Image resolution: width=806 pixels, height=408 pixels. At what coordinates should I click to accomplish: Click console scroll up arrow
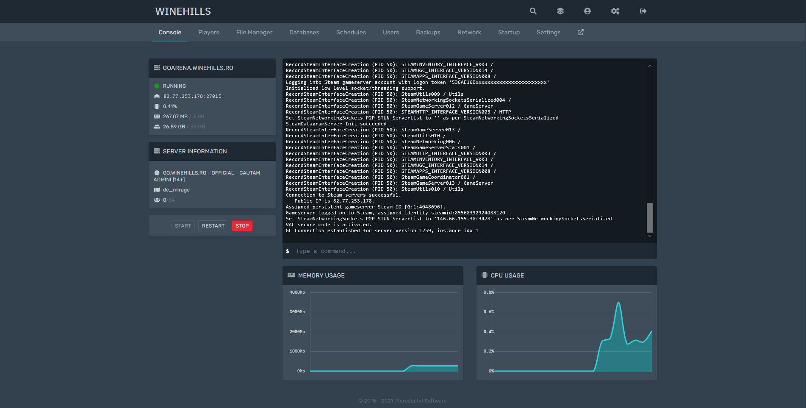(x=650, y=66)
